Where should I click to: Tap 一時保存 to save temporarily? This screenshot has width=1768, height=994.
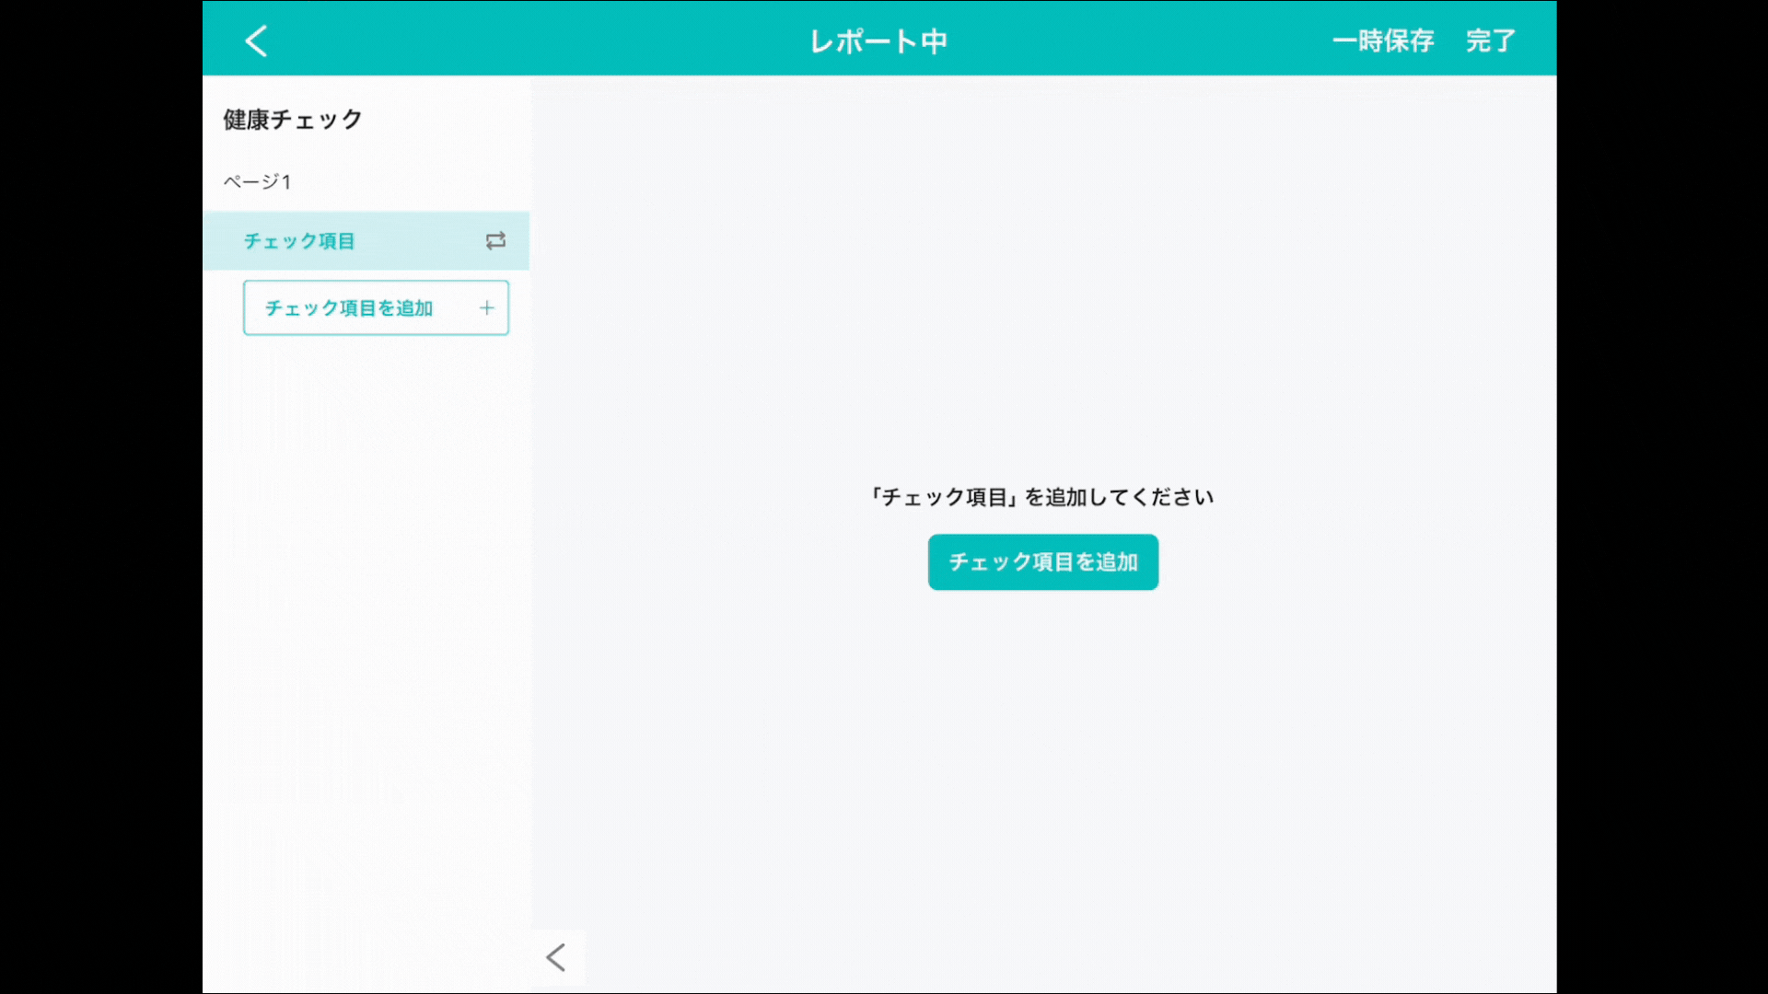(1382, 40)
